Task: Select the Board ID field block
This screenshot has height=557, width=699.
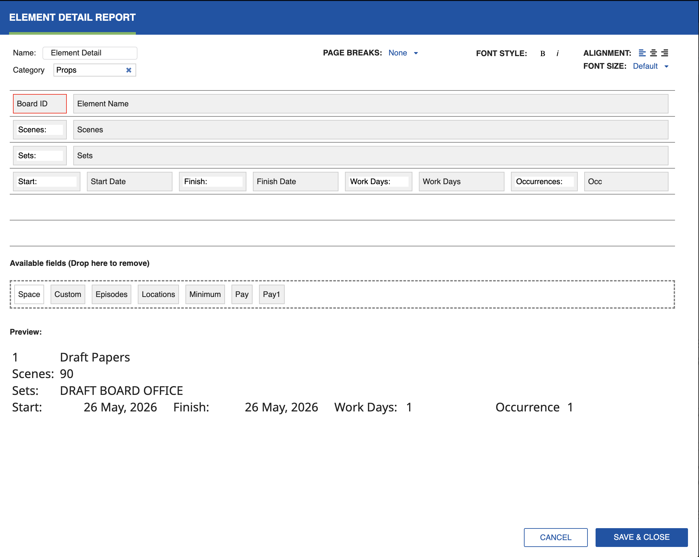Action: tap(40, 103)
